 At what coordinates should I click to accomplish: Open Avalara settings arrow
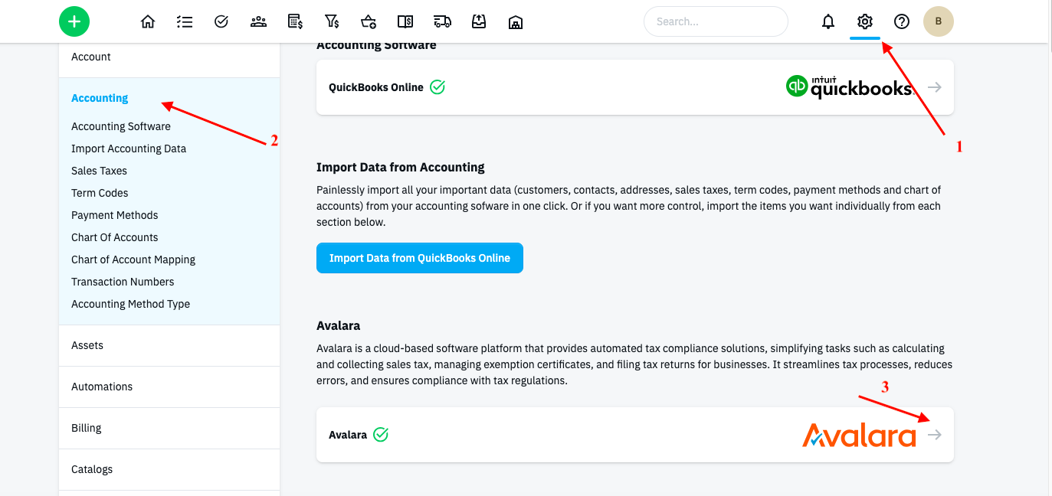coord(934,435)
